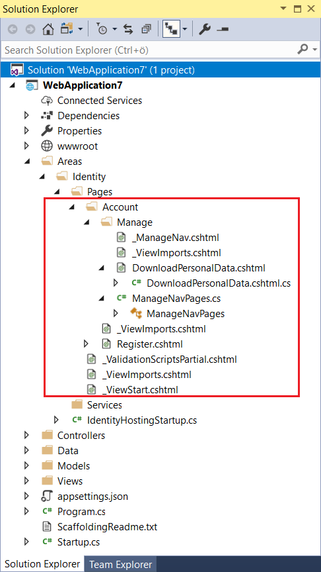Click the Switch Views icon
Image resolution: width=321 pixels, height=572 pixels.
click(x=67, y=30)
